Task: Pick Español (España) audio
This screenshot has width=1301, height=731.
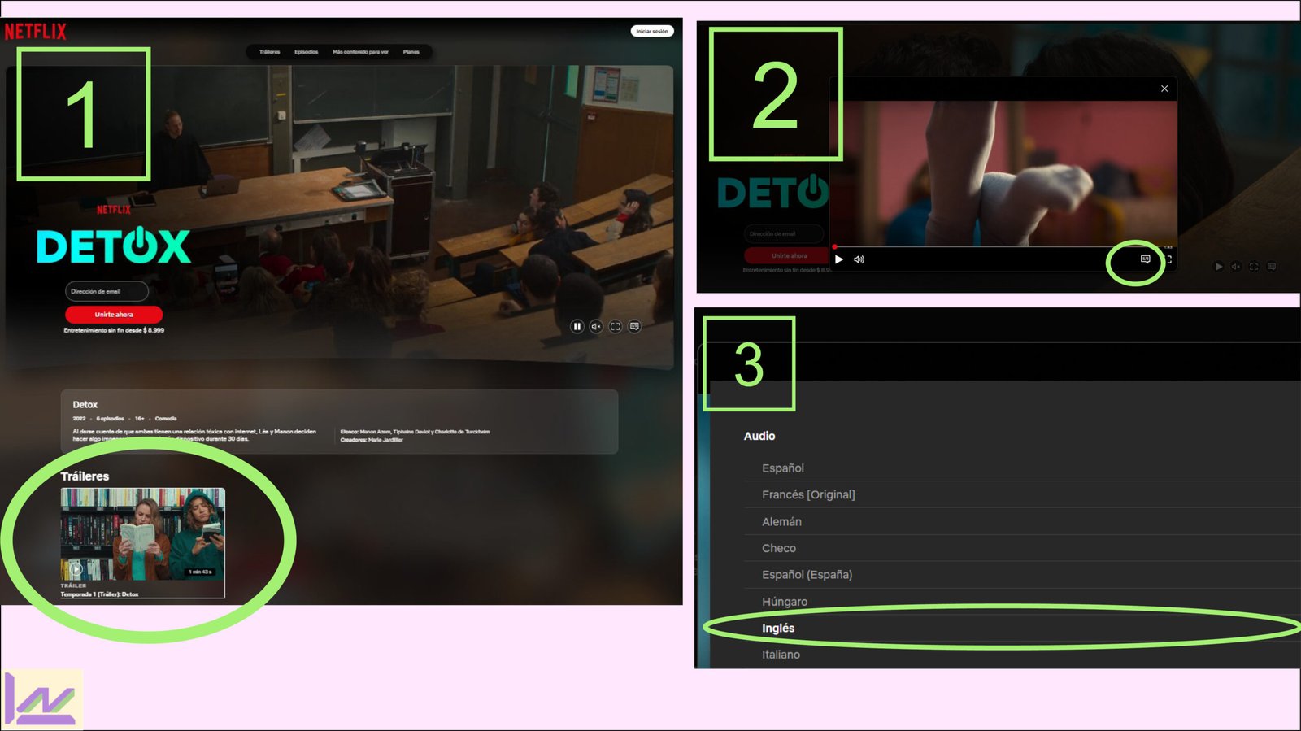Action: click(x=1022, y=575)
